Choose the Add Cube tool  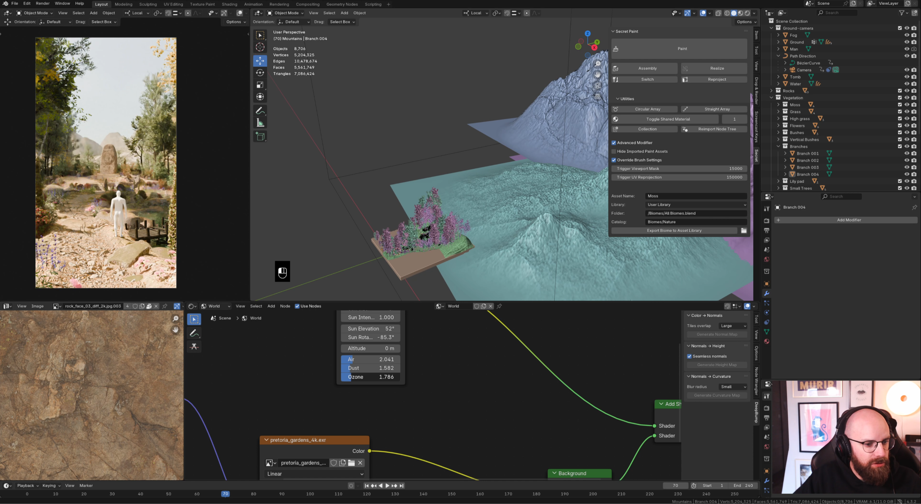point(260,137)
